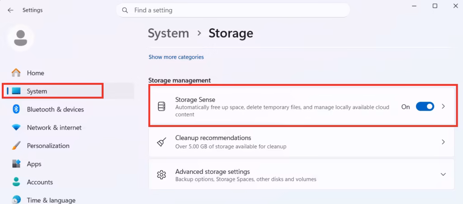Expand Advanced storage settings dropdown chevron

tap(443, 175)
